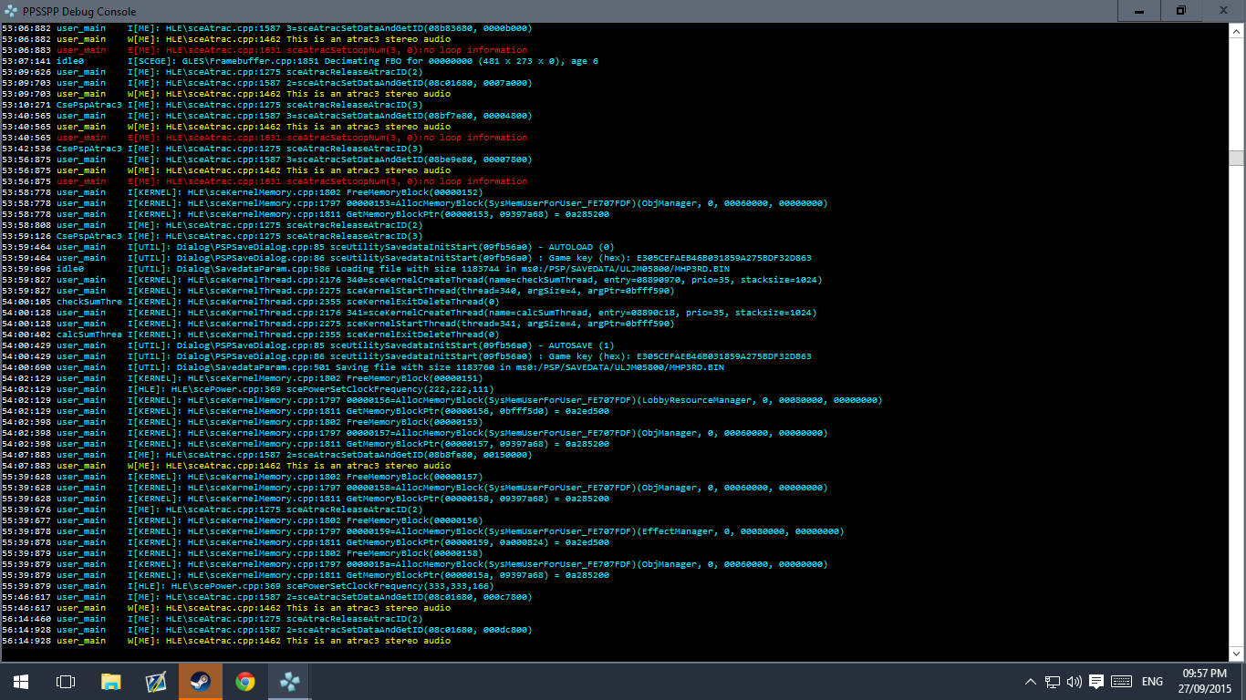Launch File Explorer from the taskbar
This screenshot has width=1246, height=700.
point(110,681)
